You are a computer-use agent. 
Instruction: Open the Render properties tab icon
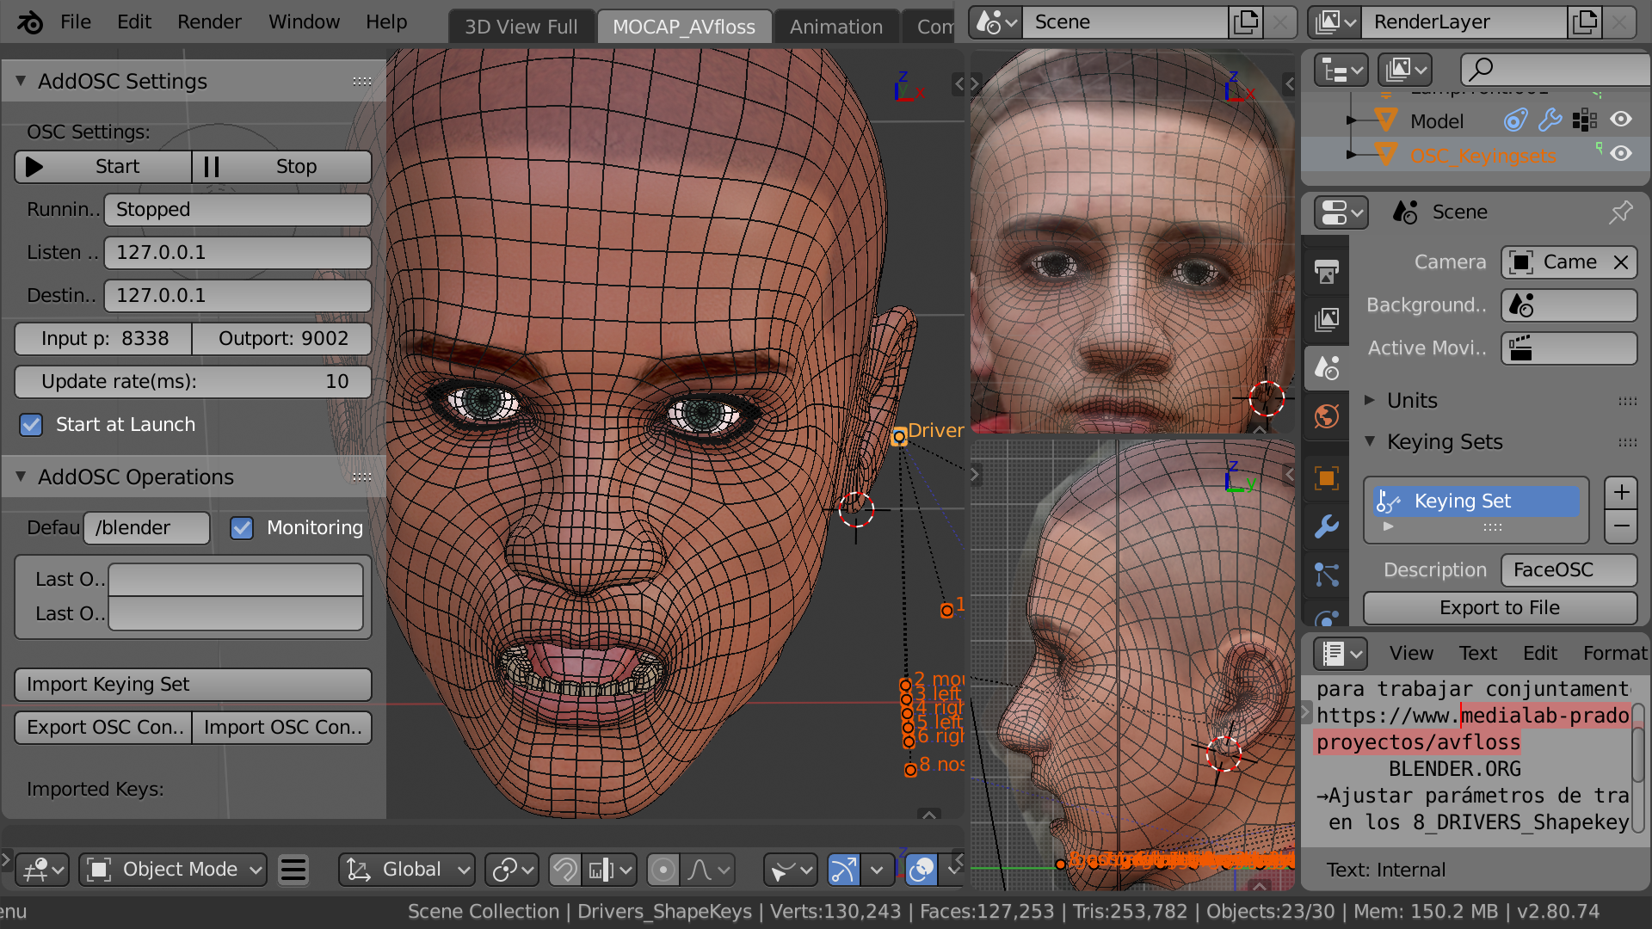point(1326,273)
